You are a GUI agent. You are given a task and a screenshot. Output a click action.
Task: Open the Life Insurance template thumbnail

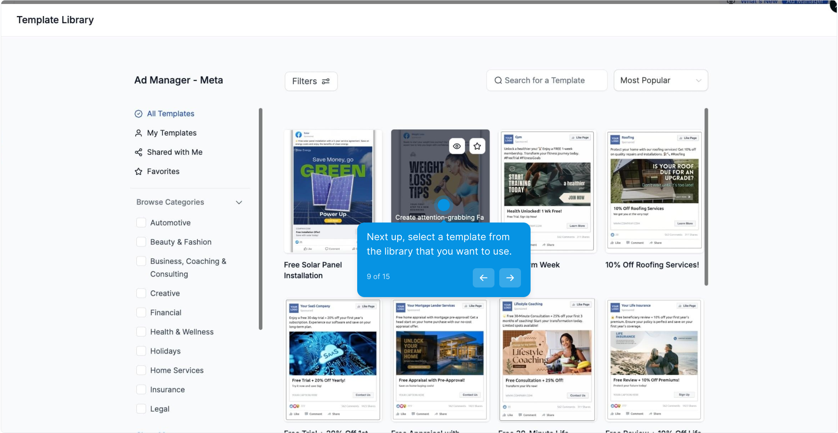[654, 360]
